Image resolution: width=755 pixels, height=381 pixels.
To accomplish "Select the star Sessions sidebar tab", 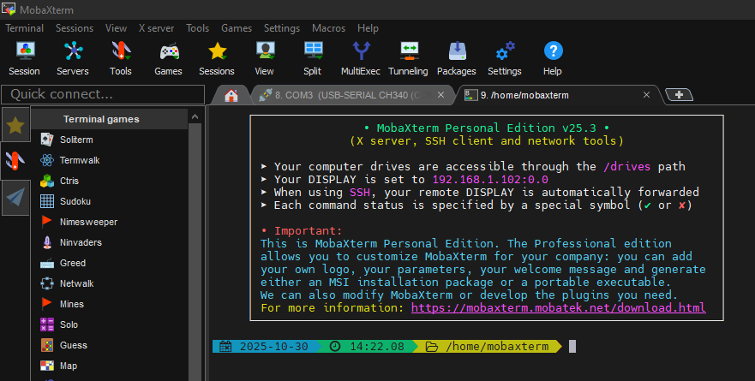I will click(15, 125).
